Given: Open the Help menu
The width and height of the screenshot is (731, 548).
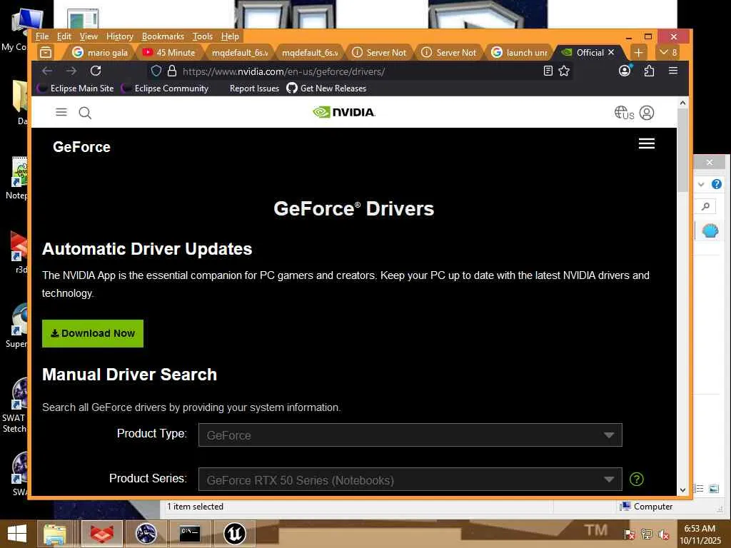Looking at the screenshot, I should coord(230,36).
